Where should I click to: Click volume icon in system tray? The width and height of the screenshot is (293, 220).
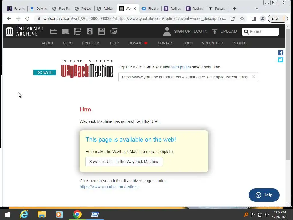(x=267, y=214)
